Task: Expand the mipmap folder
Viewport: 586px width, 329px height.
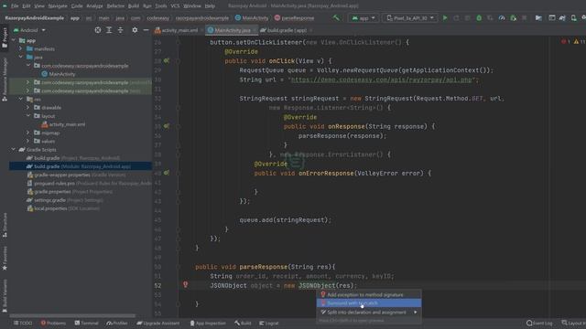Action: coord(27,133)
